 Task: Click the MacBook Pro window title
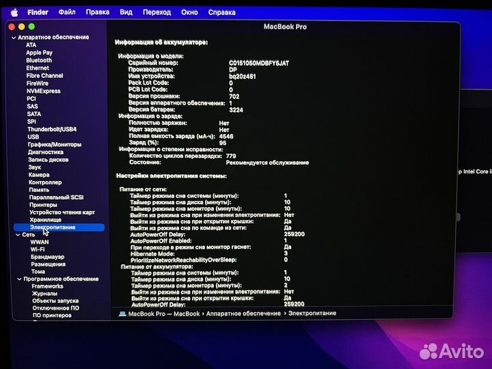(285, 27)
